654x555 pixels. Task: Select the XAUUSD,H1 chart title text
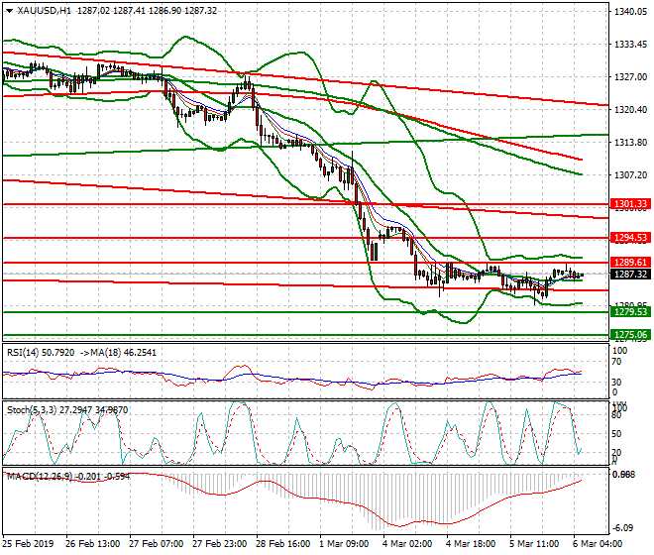[x=44, y=11]
